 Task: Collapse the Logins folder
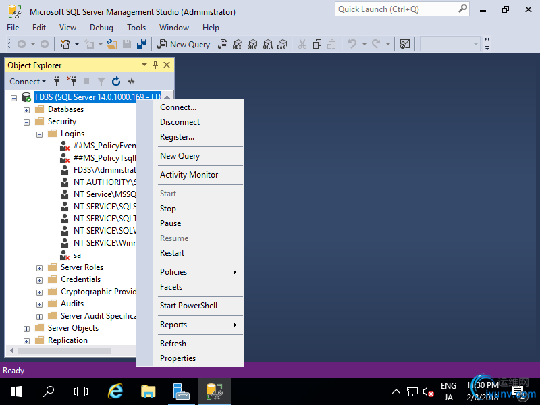tap(39, 134)
